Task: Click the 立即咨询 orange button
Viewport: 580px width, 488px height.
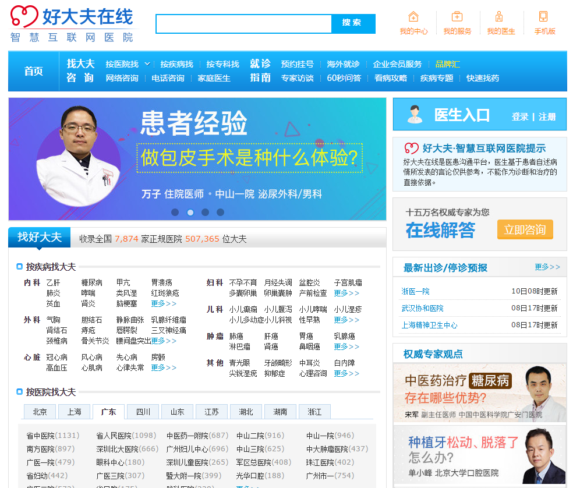Action: click(x=525, y=229)
